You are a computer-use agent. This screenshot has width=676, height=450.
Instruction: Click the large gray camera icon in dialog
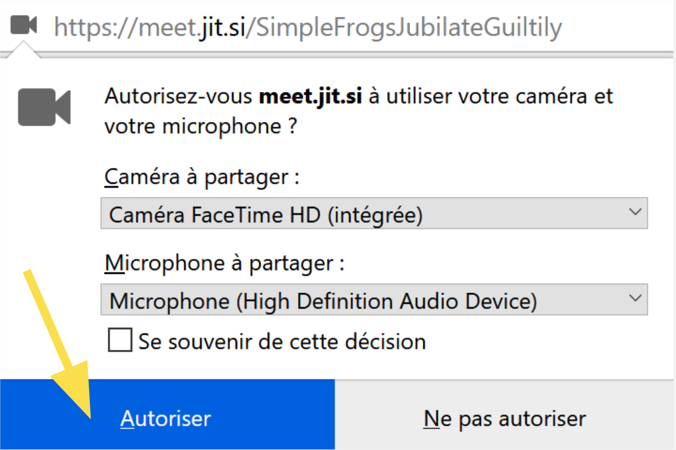point(44,107)
